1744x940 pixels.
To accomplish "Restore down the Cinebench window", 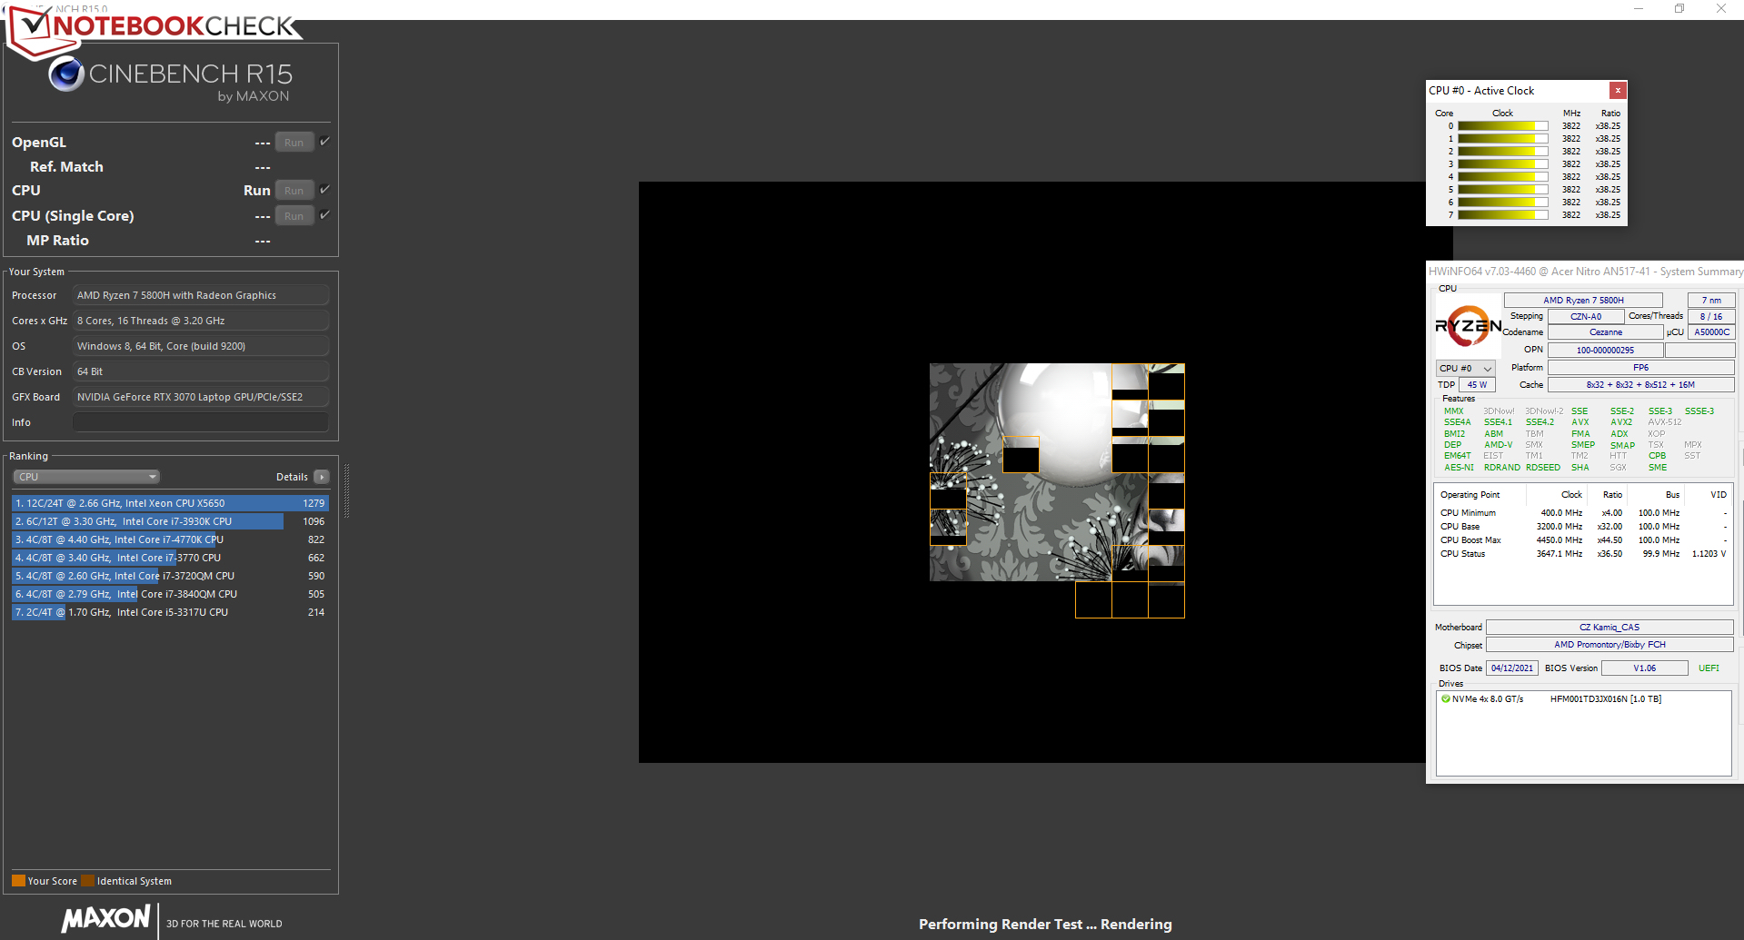I will point(1679,9).
